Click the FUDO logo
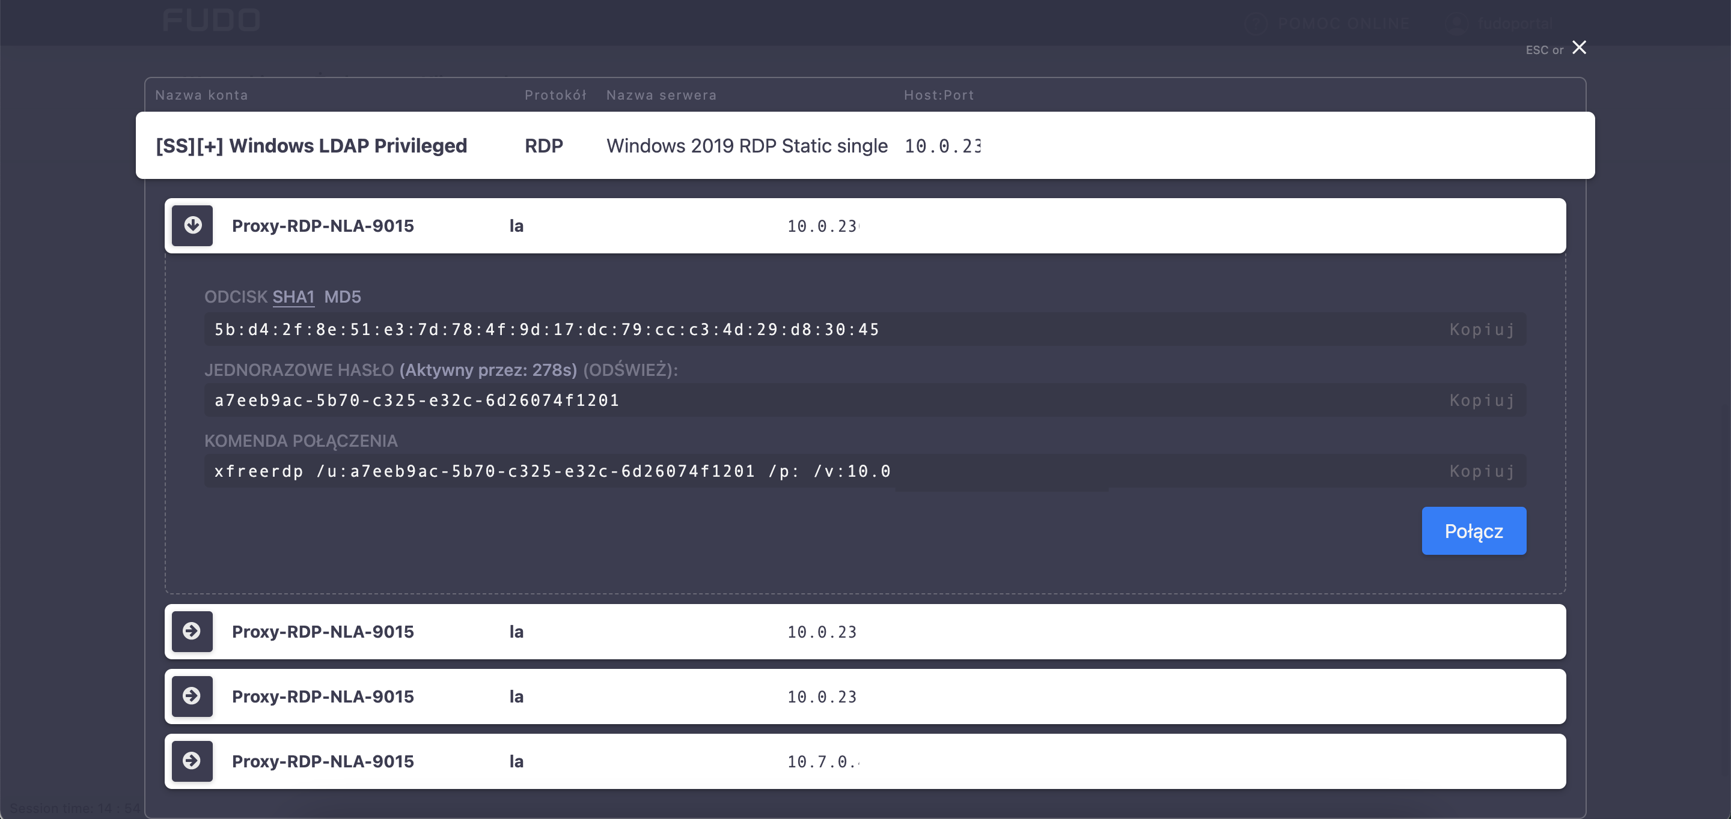The image size is (1731, 819). pos(211,20)
